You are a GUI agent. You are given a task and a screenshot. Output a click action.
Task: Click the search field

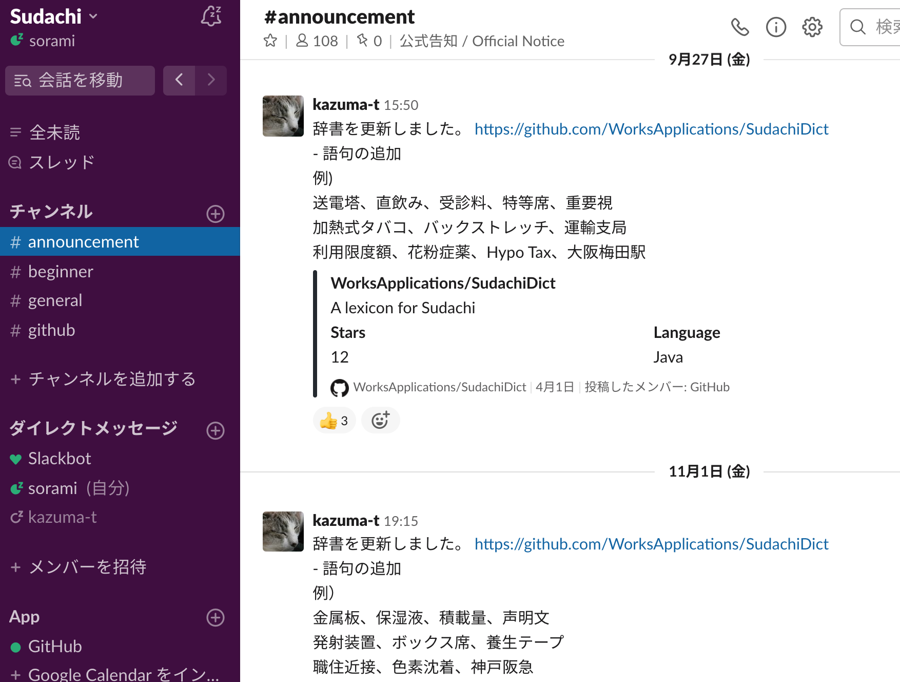[870, 27]
